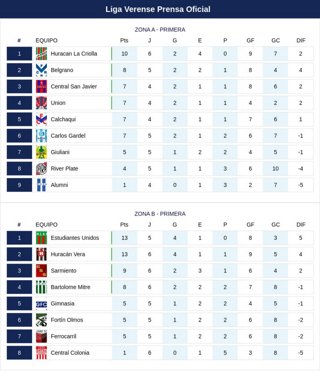
Task: Click the Calchaqui team name
Action: [x=63, y=119]
